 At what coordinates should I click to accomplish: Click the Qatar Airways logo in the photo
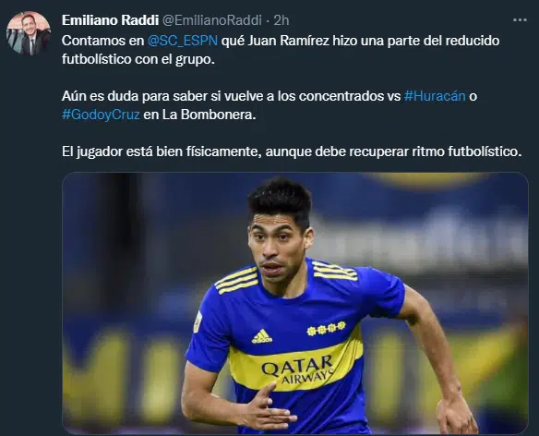point(297,369)
